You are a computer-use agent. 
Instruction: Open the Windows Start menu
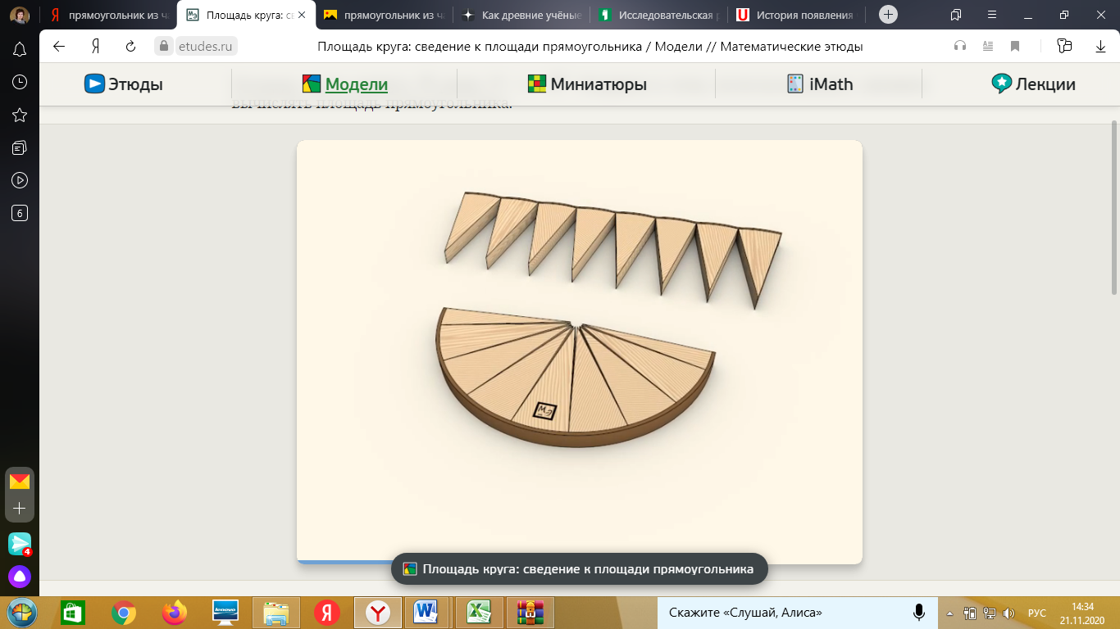coord(20,612)
